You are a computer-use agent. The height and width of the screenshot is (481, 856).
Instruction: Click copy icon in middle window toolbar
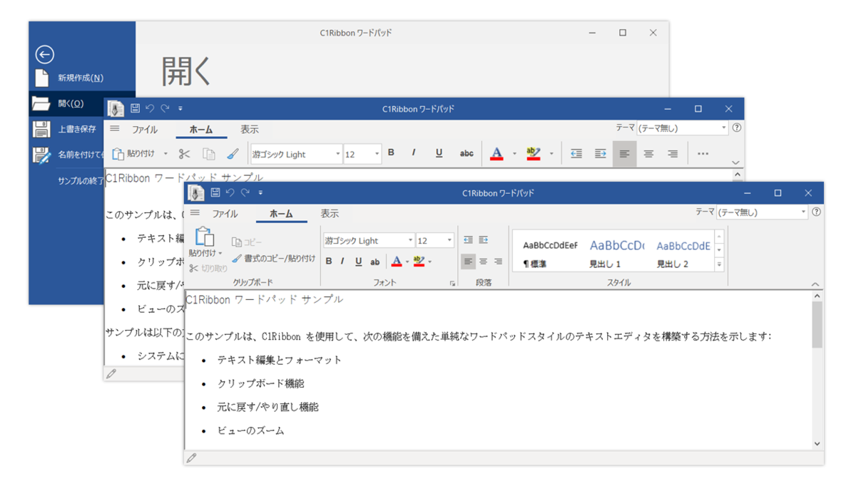[x=209, y=153]
